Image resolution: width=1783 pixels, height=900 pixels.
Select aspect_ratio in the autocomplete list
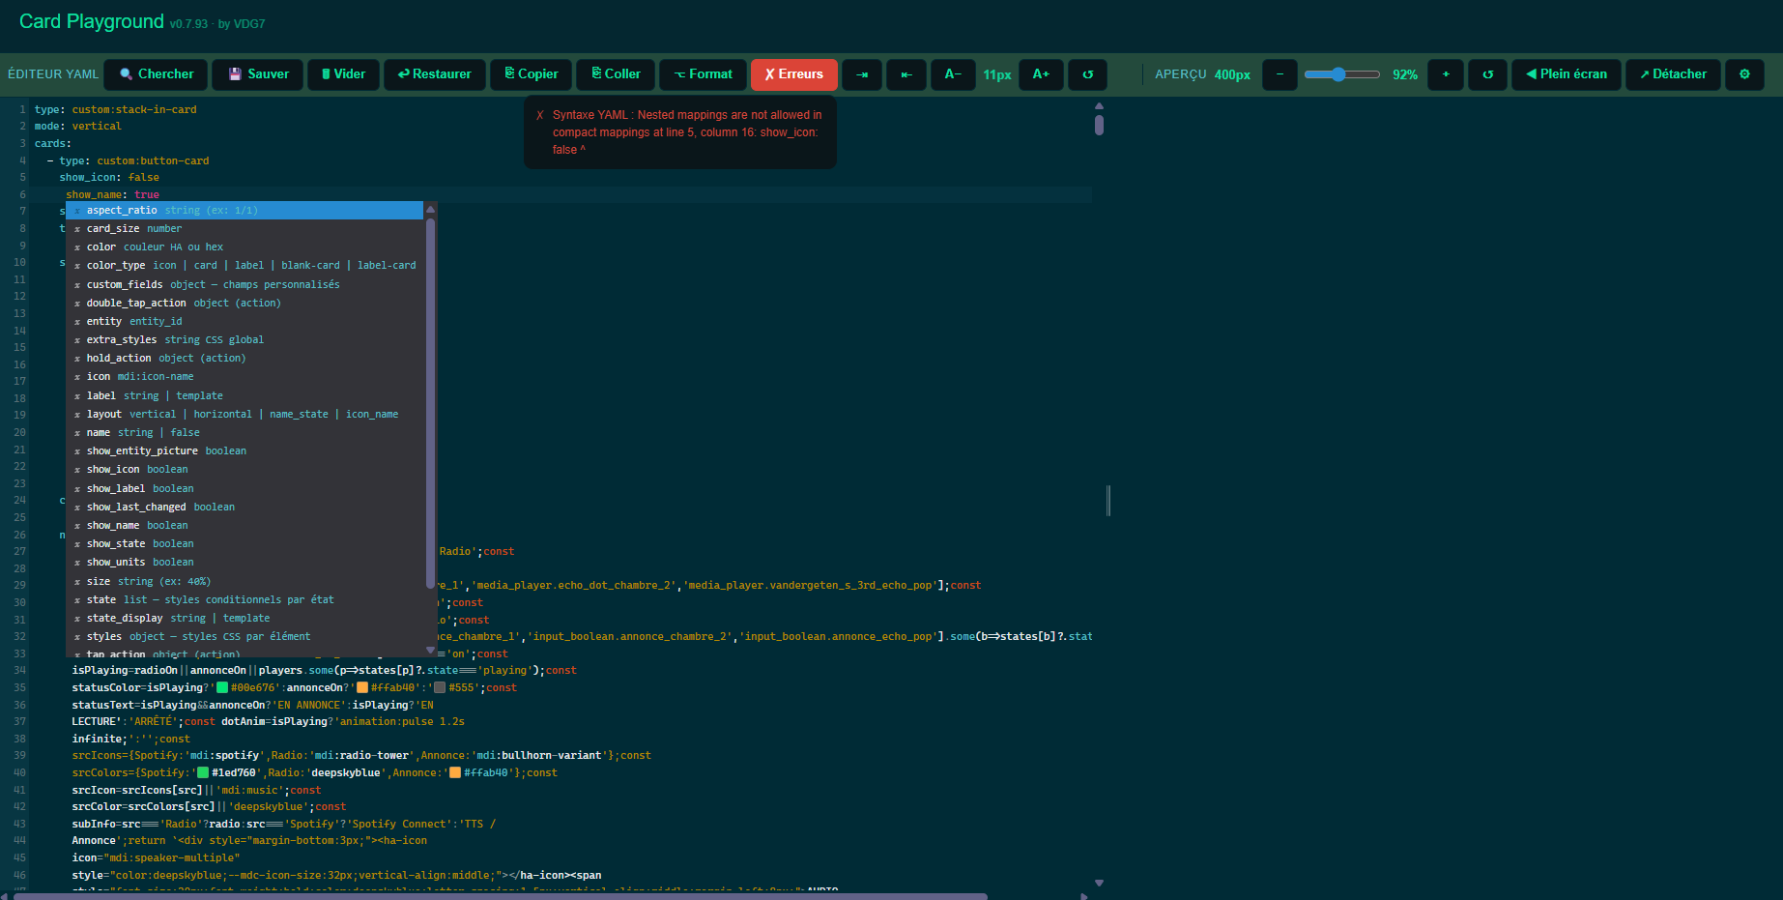click(x=122, y=210)
